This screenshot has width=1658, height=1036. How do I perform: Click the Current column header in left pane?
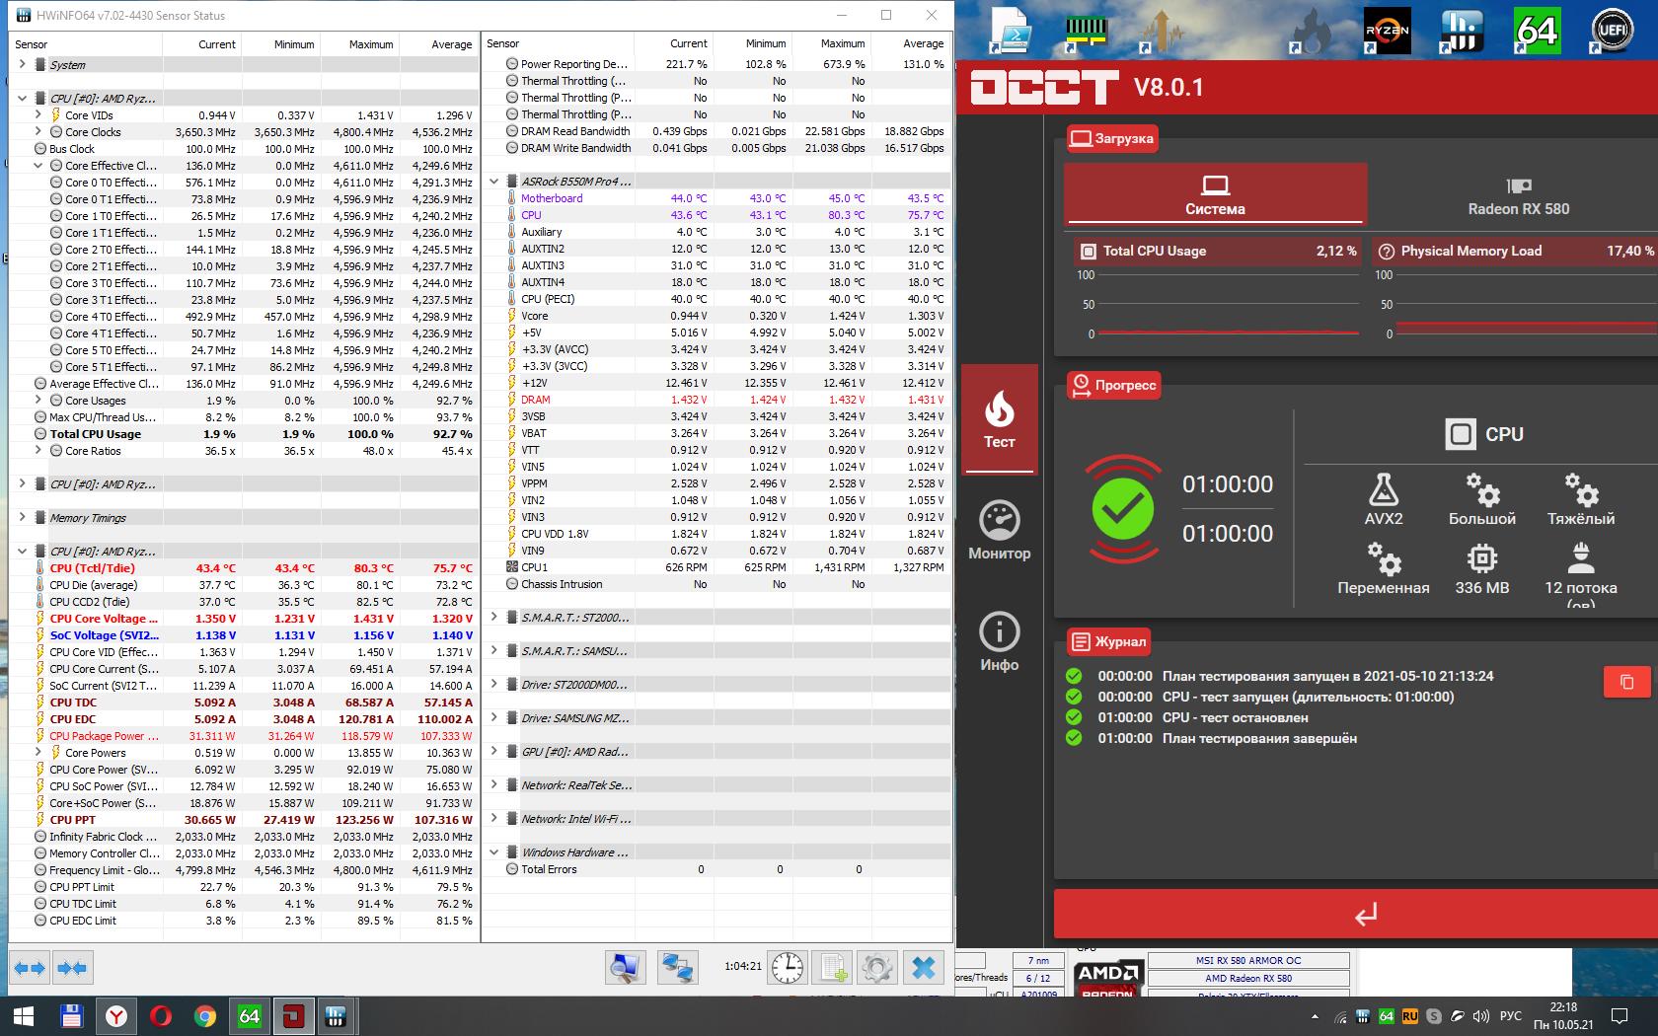201,44
